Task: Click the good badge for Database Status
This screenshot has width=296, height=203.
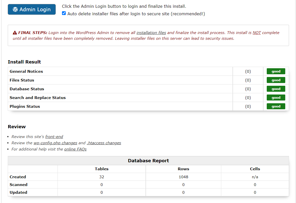Action: pos(276,89)
